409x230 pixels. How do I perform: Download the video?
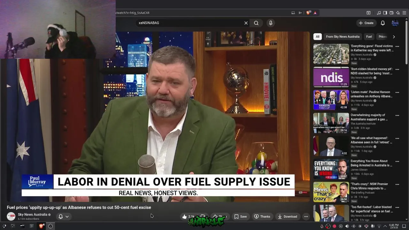click(287, 217)
